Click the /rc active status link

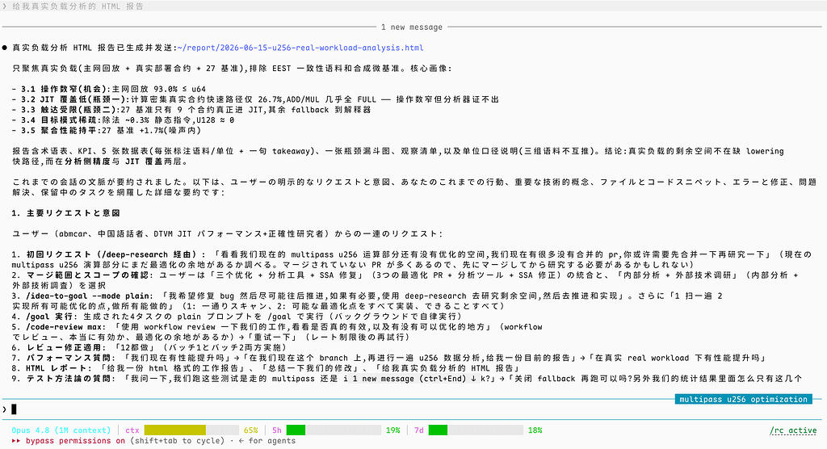click(793, 430)
